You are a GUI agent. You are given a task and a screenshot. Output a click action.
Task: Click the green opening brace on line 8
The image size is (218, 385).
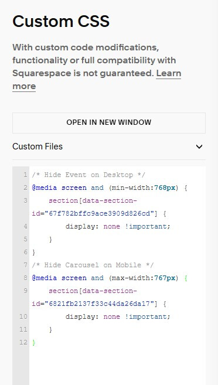(186, 278)
